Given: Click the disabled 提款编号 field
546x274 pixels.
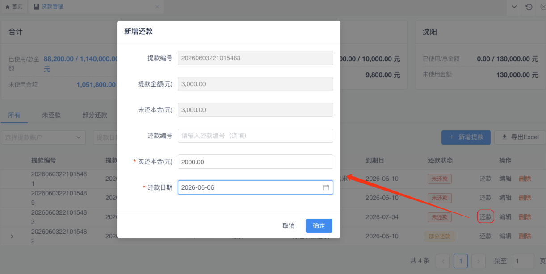Looking at the screenshot, I should tap(256, 58).
